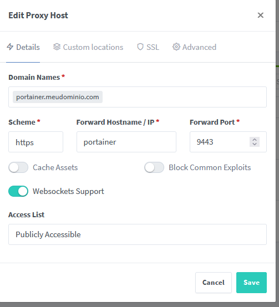Click the gear icon beside Advanced
The width and height of the screenshot is (279, 307).
click(x=176, y=47)
